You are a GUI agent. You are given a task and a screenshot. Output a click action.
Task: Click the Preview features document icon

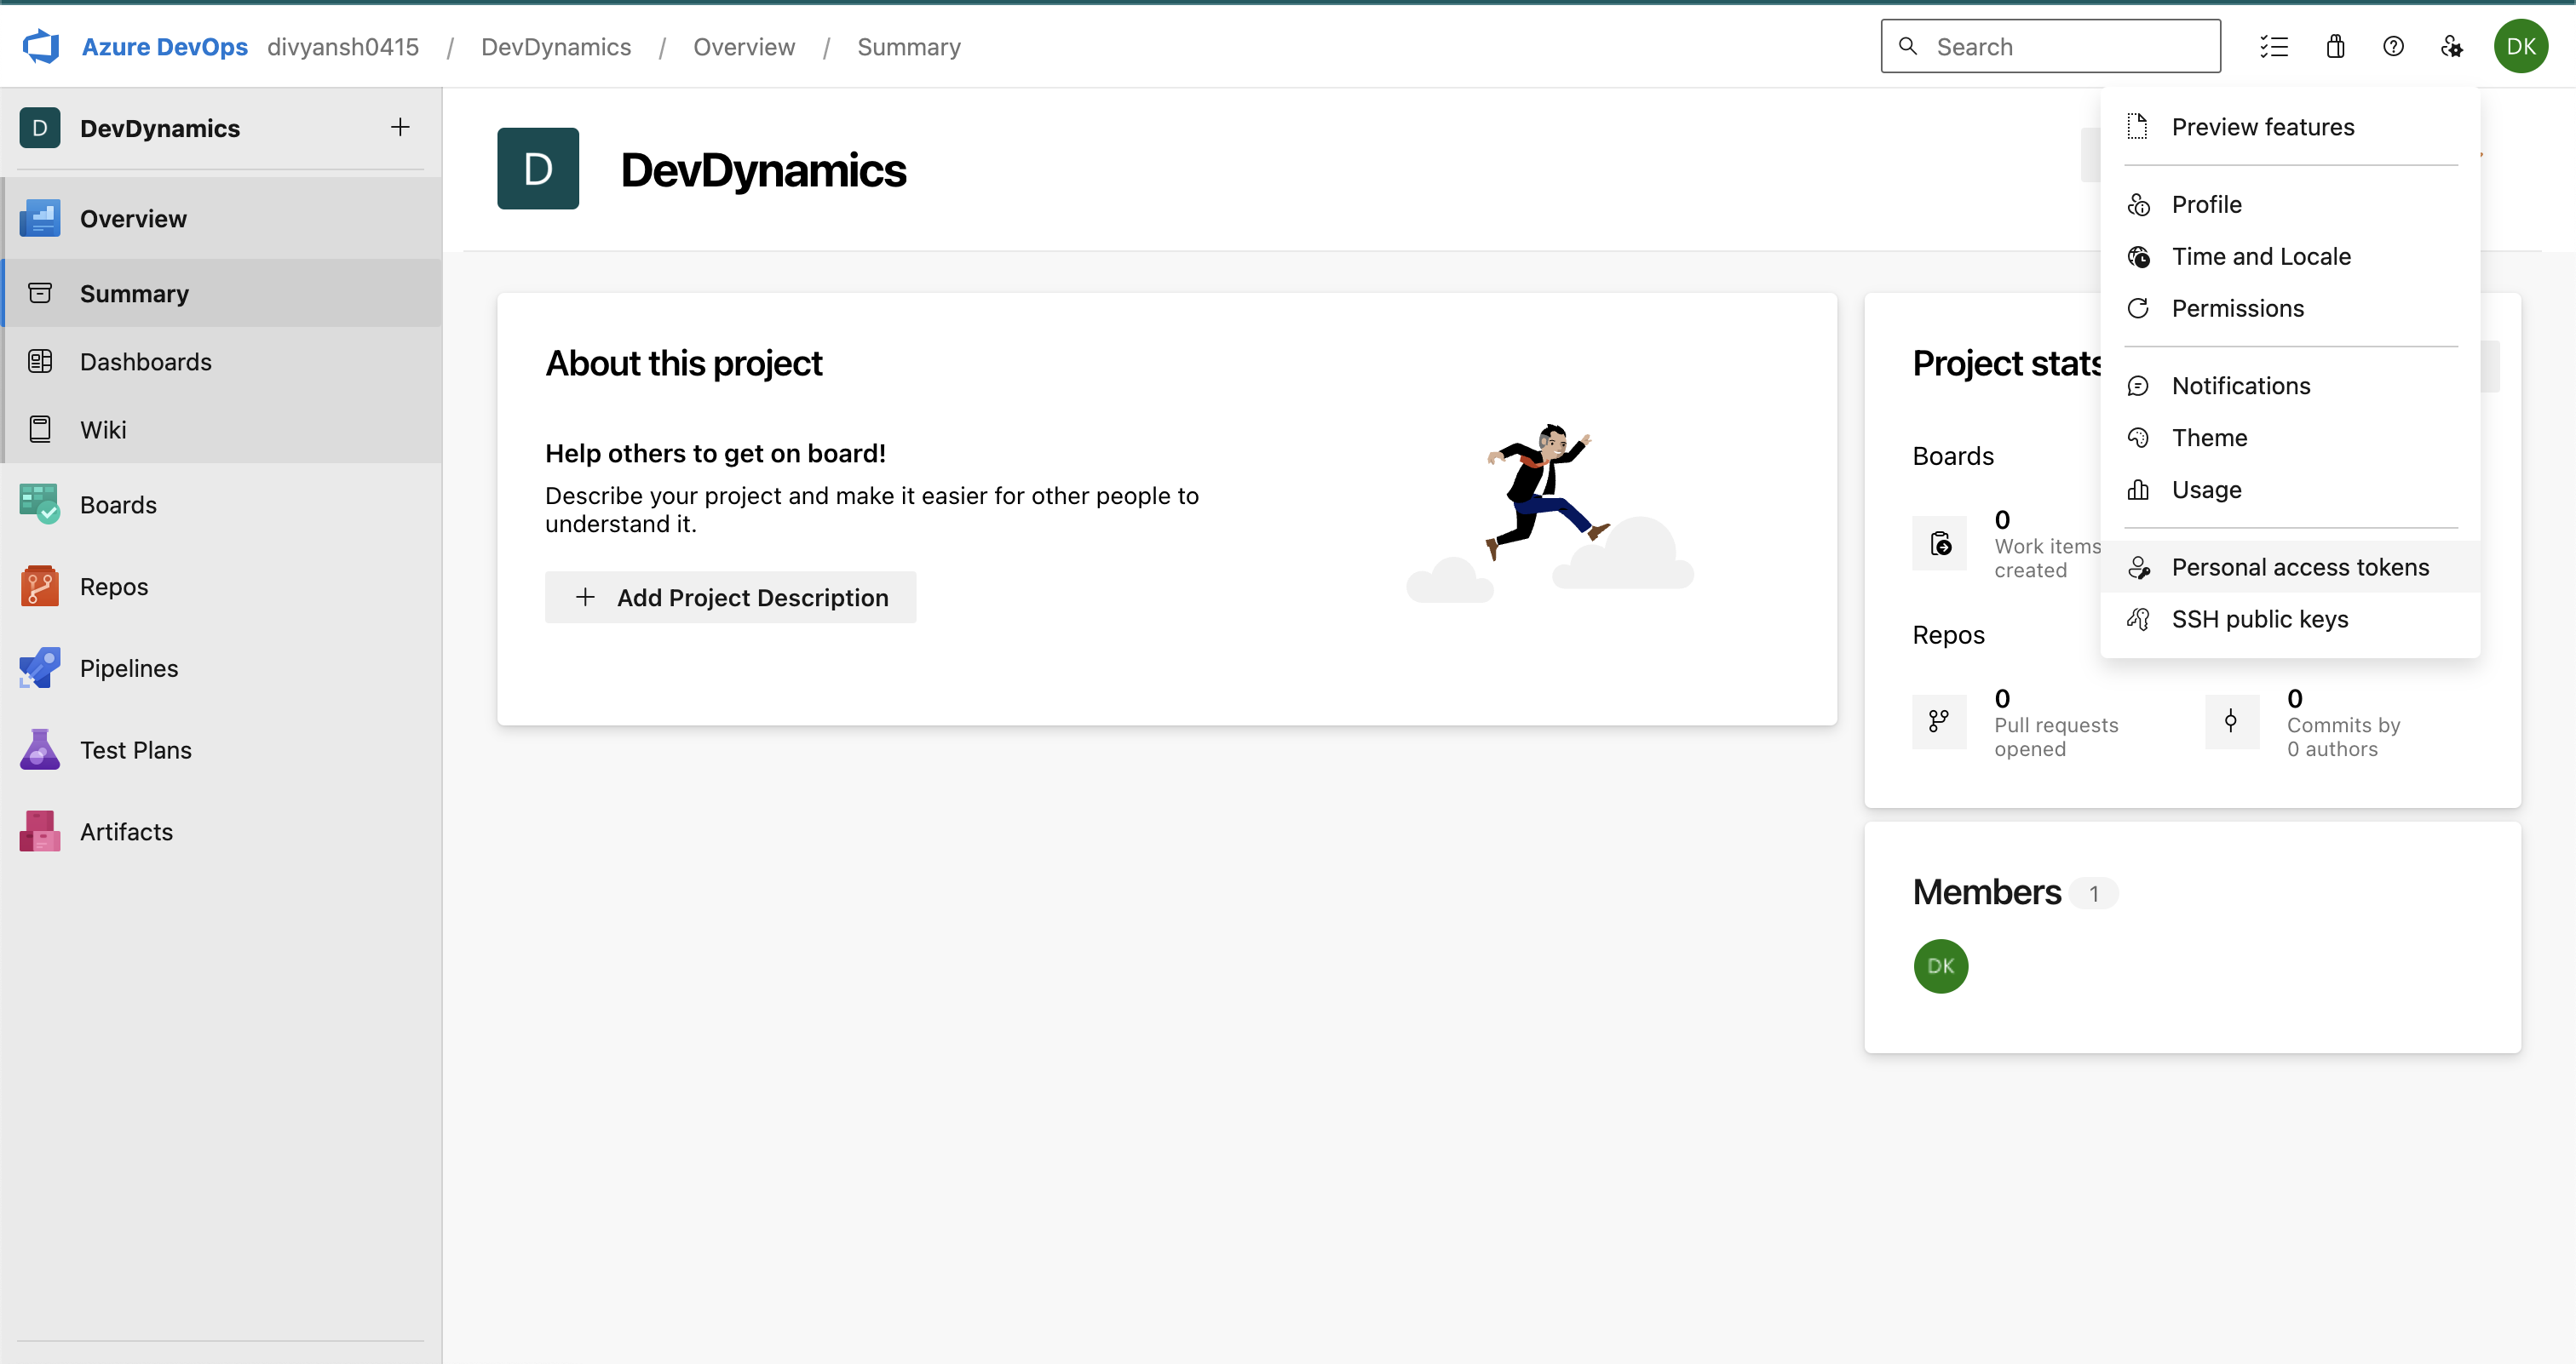(x=2138, y=127)
